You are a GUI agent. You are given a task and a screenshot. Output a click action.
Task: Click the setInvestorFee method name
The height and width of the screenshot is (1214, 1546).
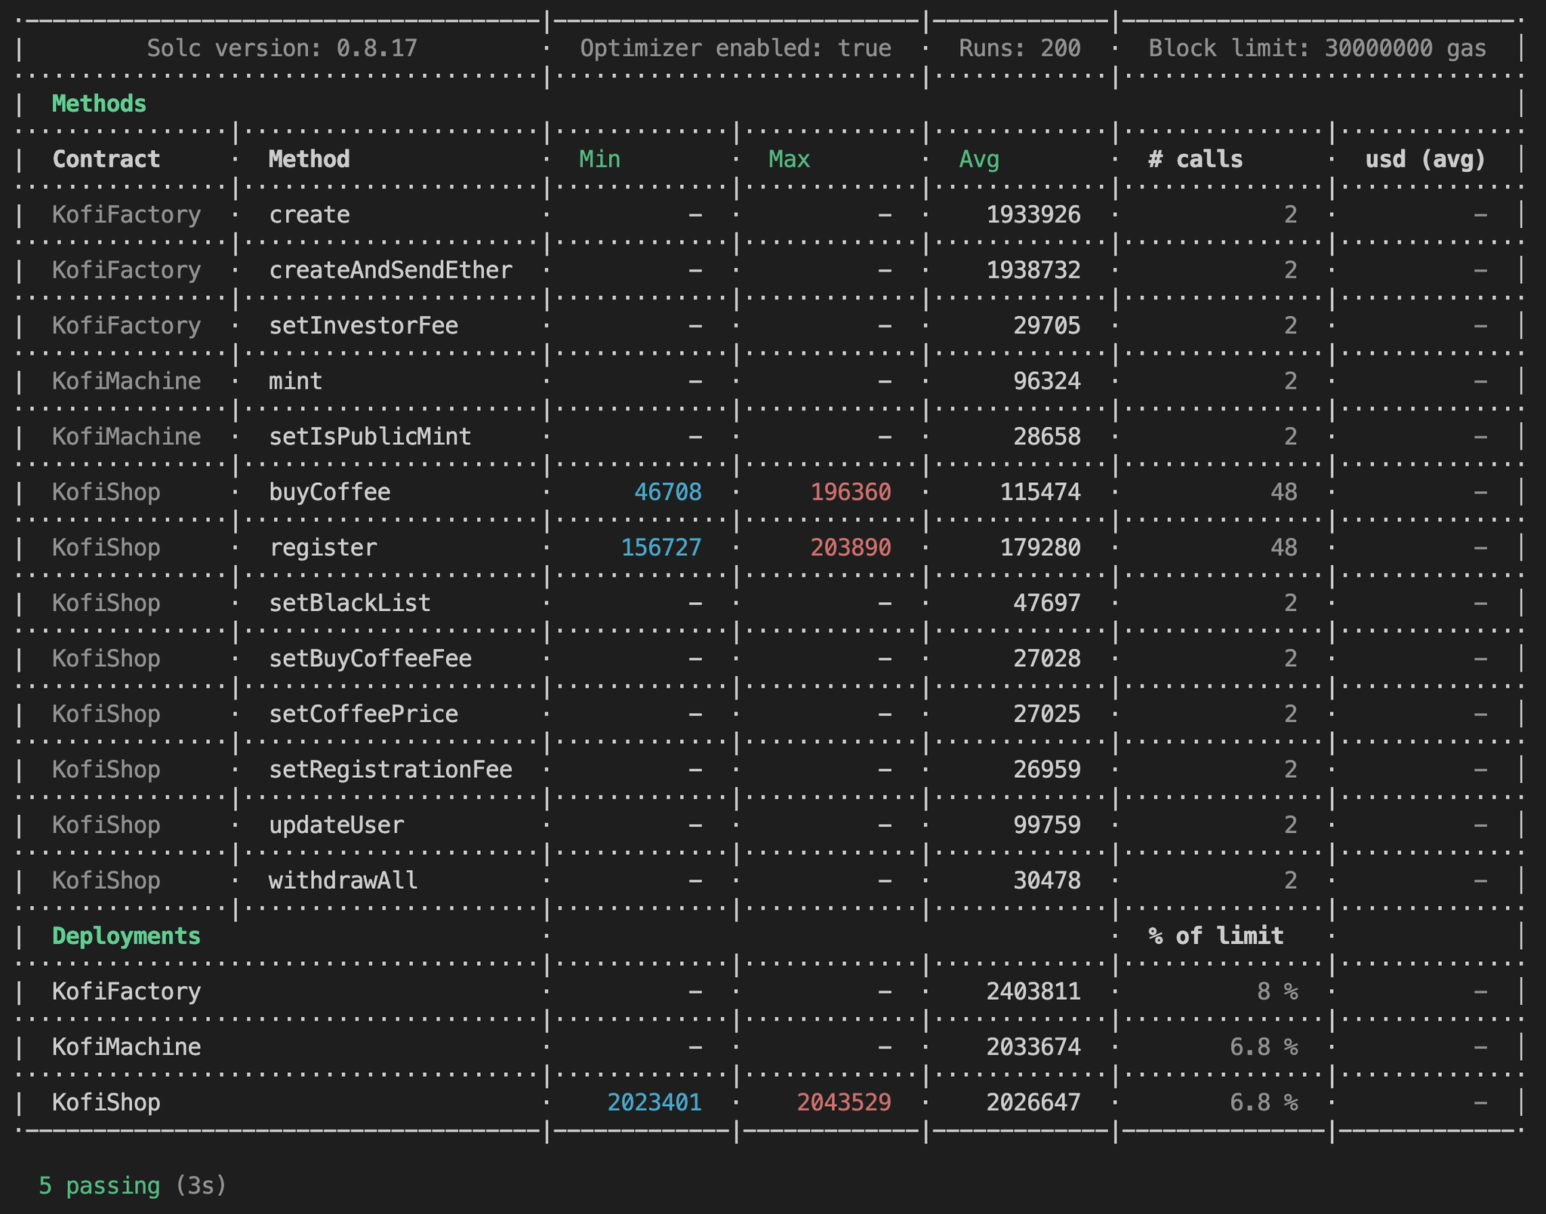coord(363,326)
